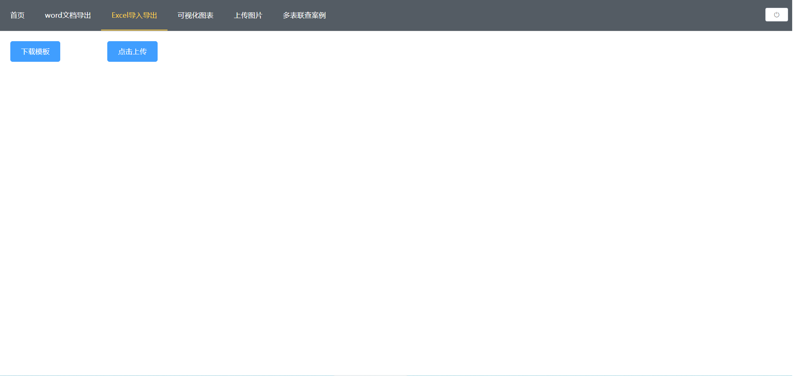Show the multi-table query example page
793x376 pixels.
coord(304,15)
